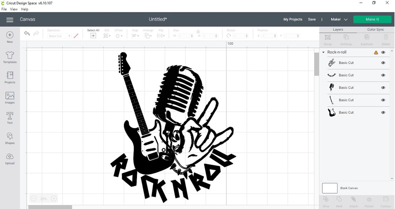Click the Blank Canvas color swatch
The width and height of the screenshot is (395, 209).
pos(330,188)
